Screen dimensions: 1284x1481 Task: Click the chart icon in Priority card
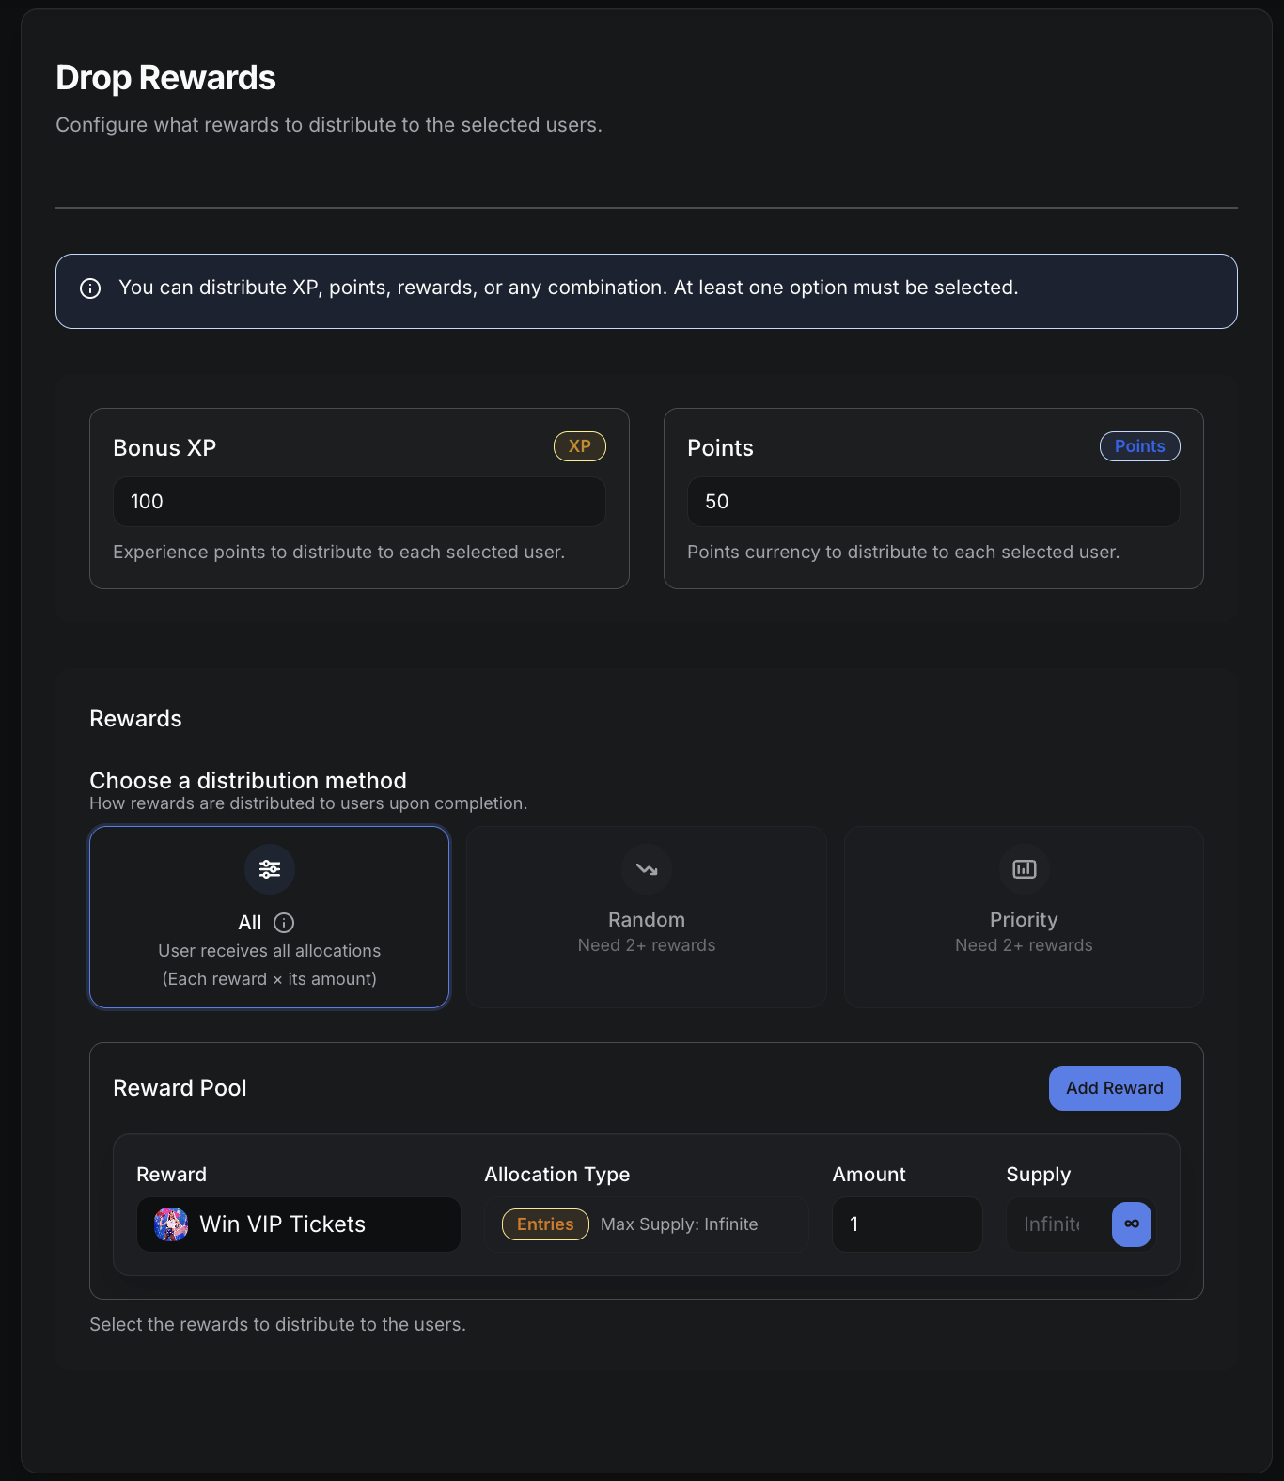[x=1024, y=869]
